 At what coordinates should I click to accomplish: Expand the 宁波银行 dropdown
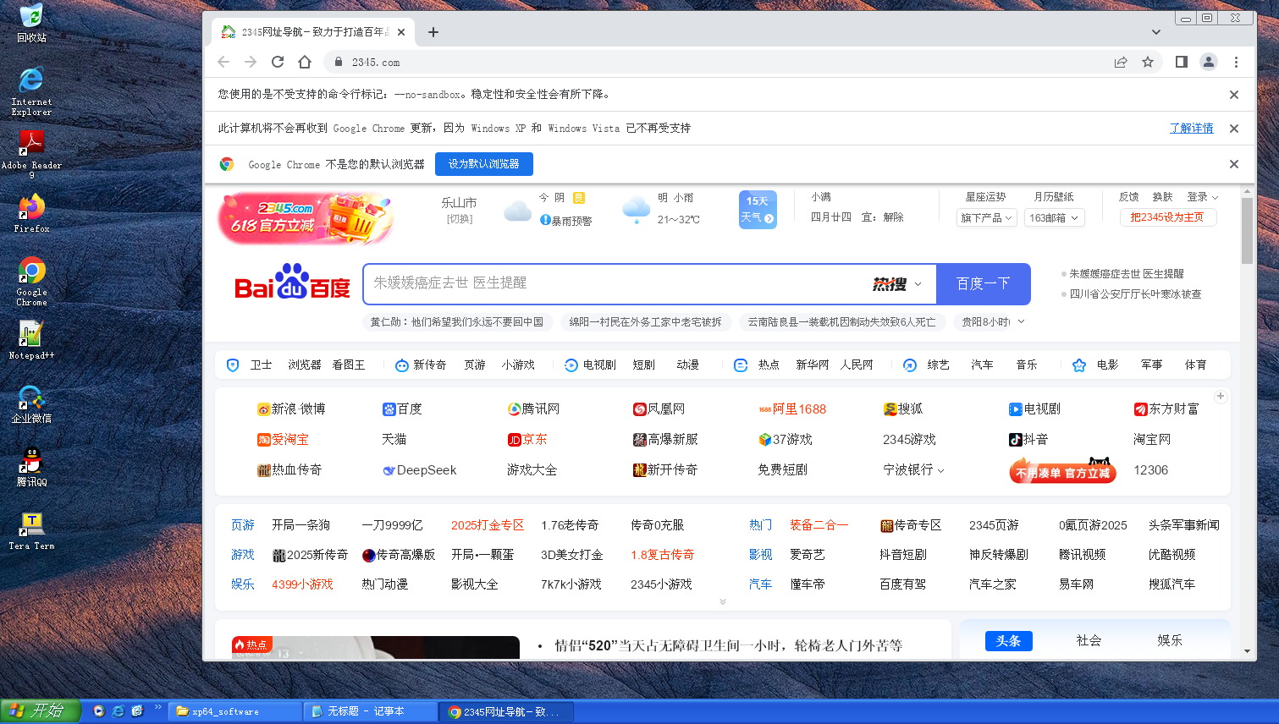pos(913,469)
